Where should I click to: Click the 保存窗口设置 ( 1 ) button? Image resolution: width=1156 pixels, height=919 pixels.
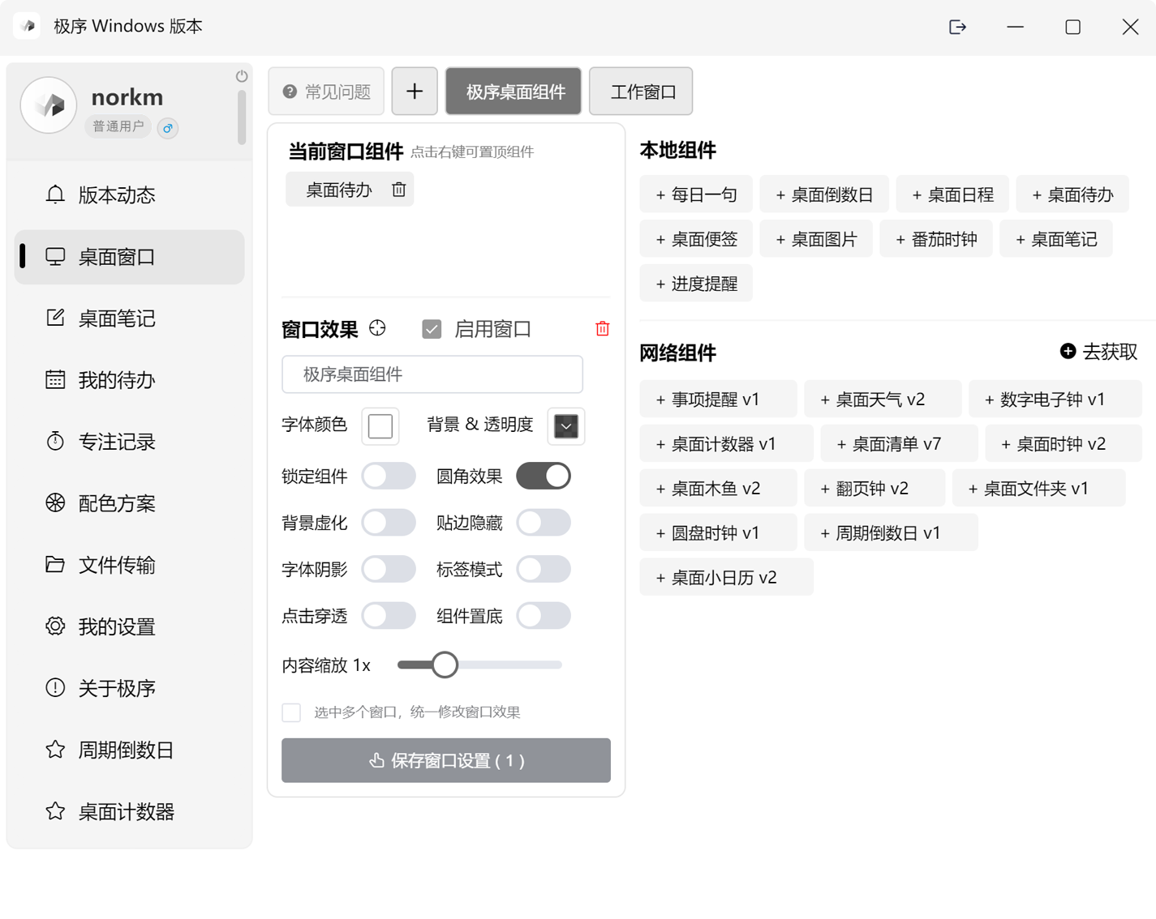click(x=446, y=760)
